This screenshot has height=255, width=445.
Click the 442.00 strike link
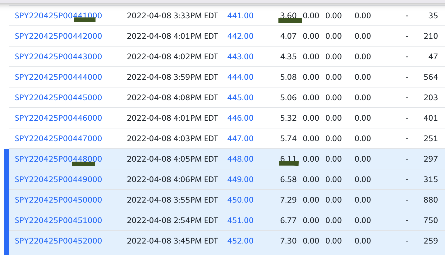241,36
